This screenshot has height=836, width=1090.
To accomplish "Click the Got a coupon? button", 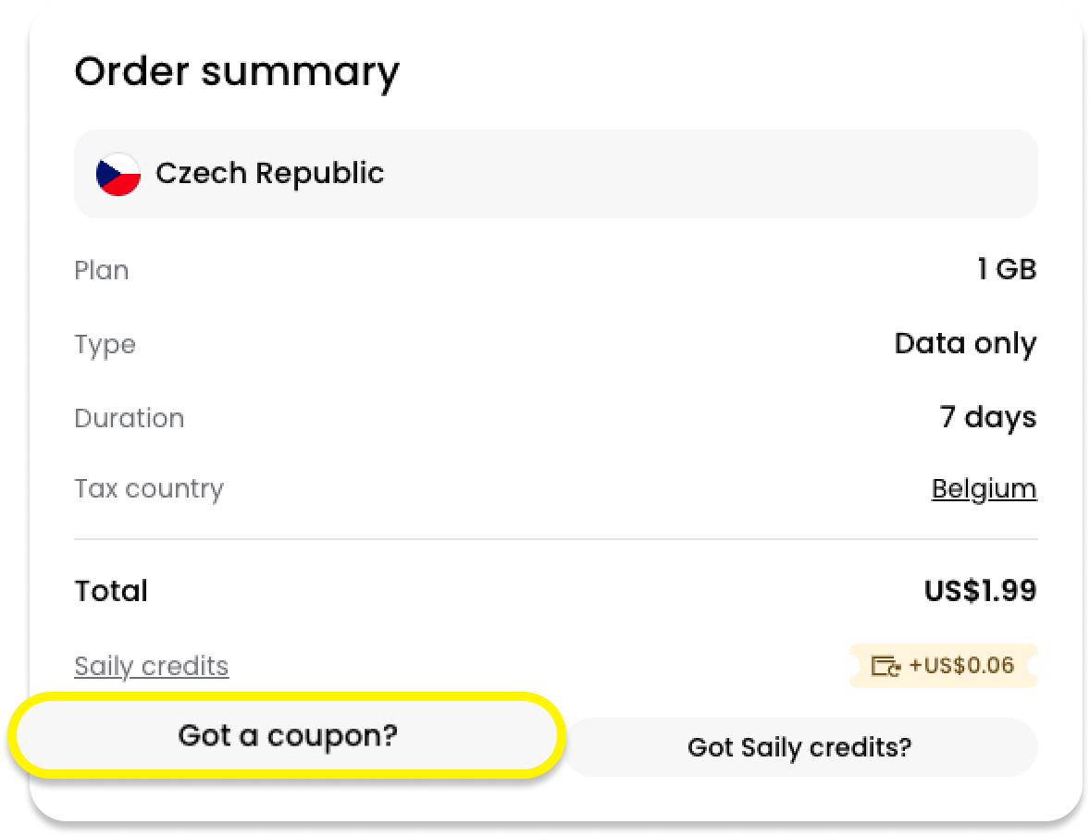I will pyautogui.click(x=287, y=736).
